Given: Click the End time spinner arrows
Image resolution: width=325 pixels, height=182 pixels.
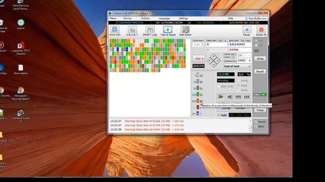Looking at the screenshot, I should tap(203, 44).
